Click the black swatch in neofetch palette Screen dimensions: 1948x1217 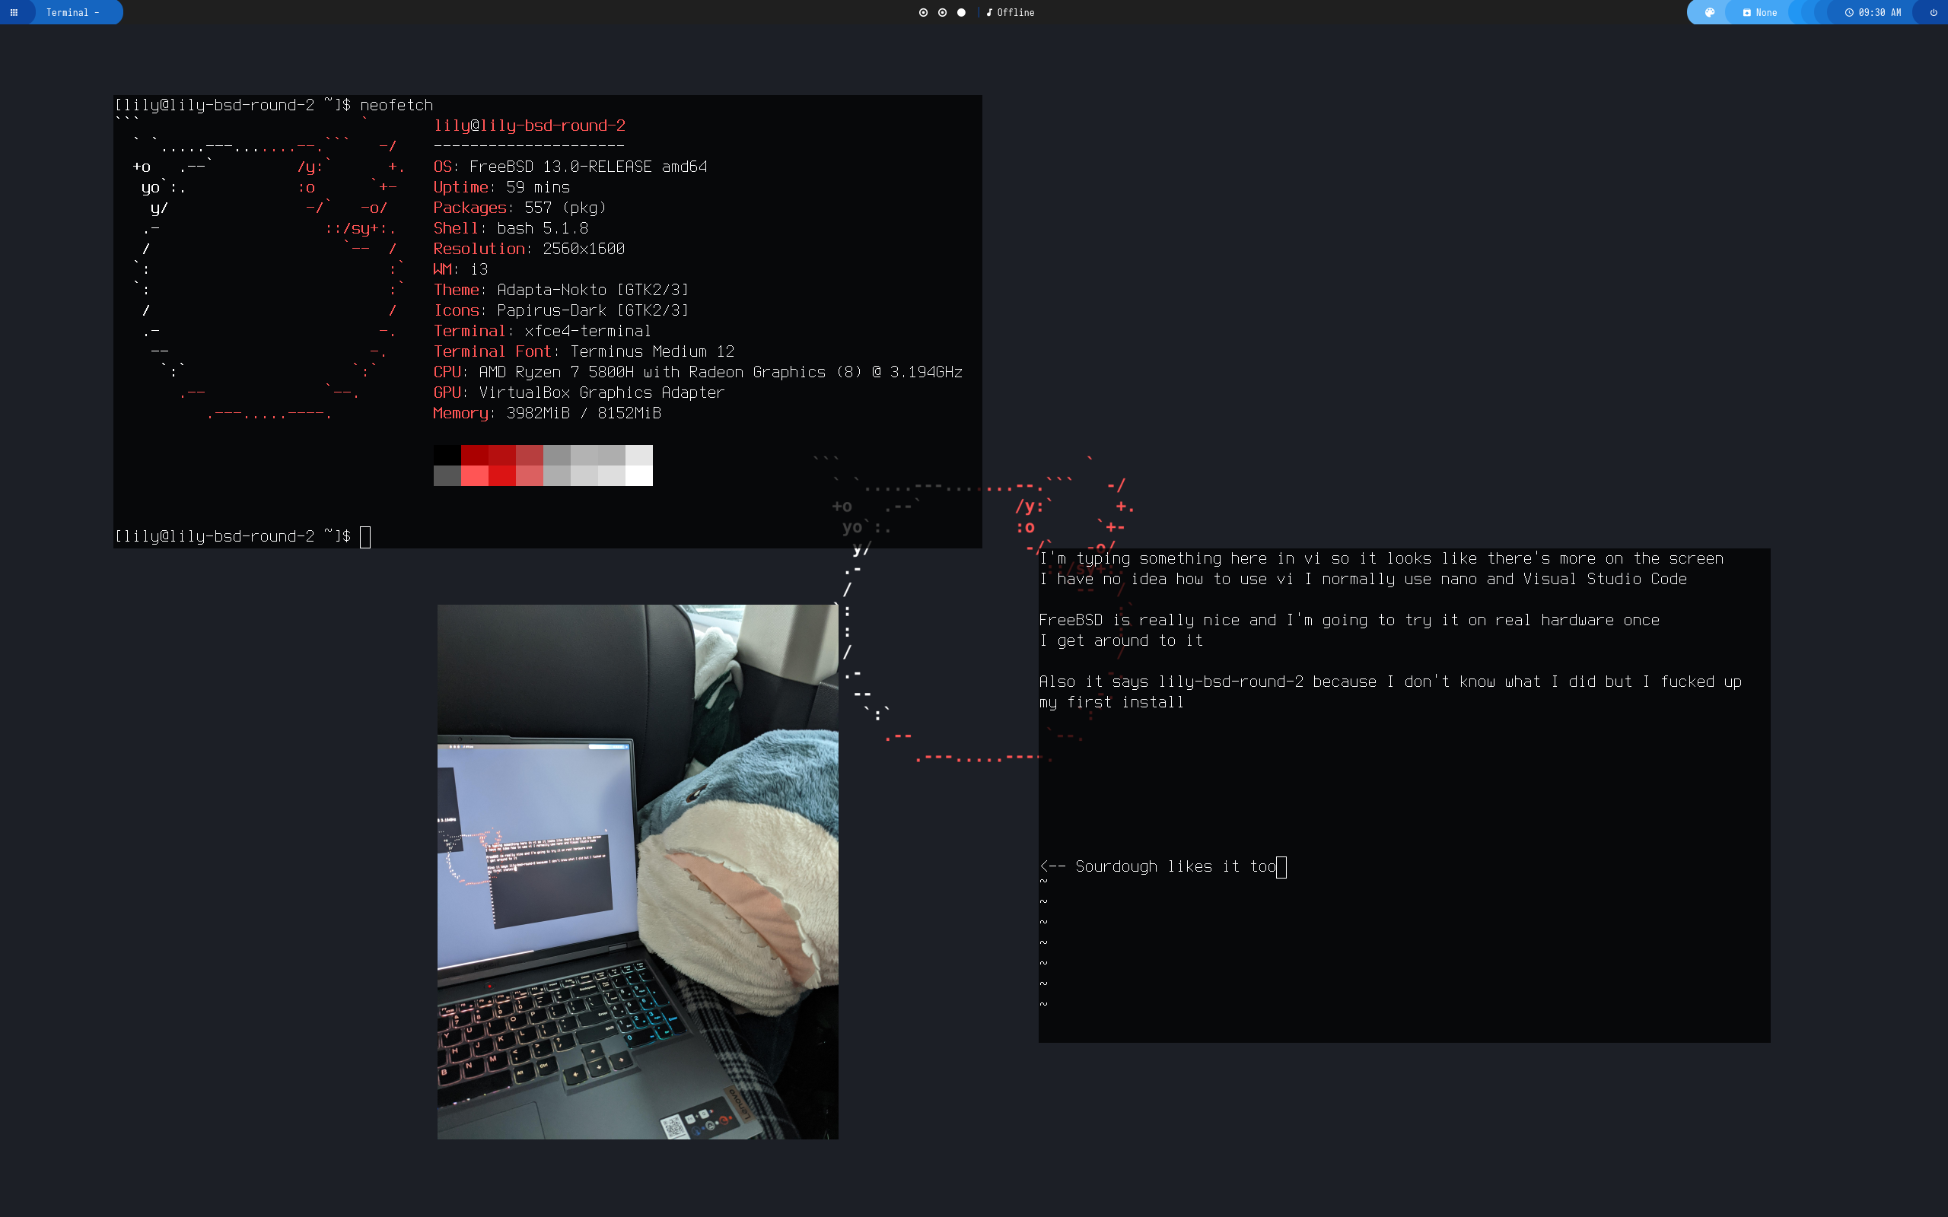[x=447, y=455]
